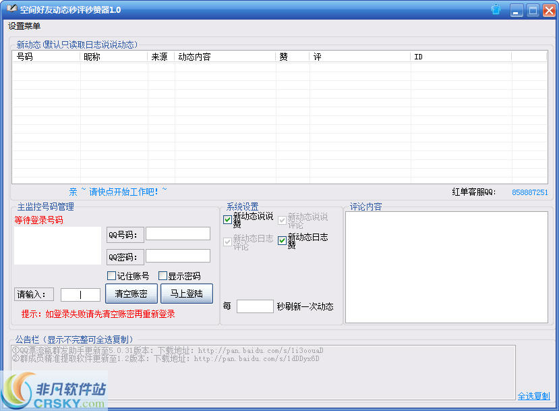
Task: Click the 昵称 column header
Action: tap(114, 57)
